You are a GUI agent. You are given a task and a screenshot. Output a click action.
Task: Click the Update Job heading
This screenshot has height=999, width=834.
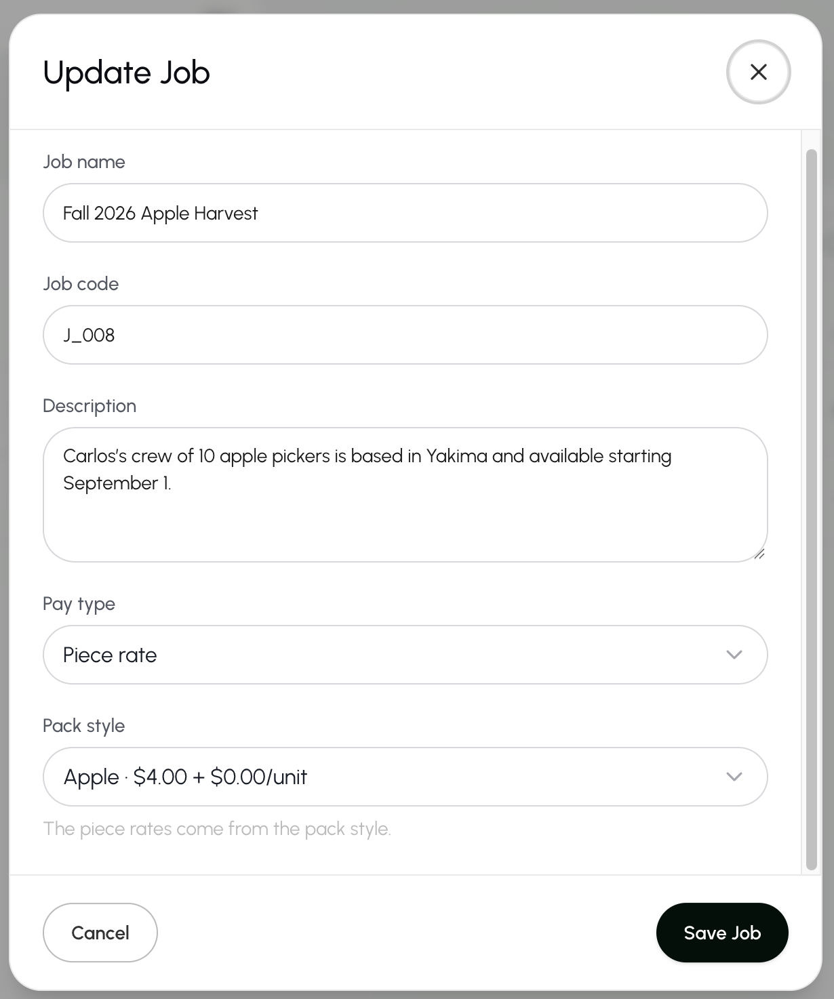point(127,73)
